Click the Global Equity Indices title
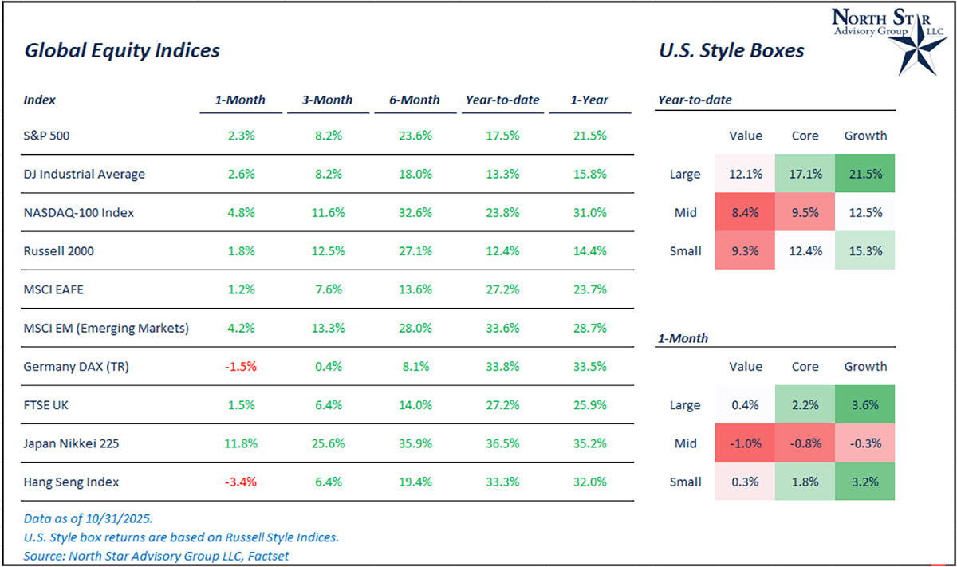957x567 pixels. pos(122,51)
